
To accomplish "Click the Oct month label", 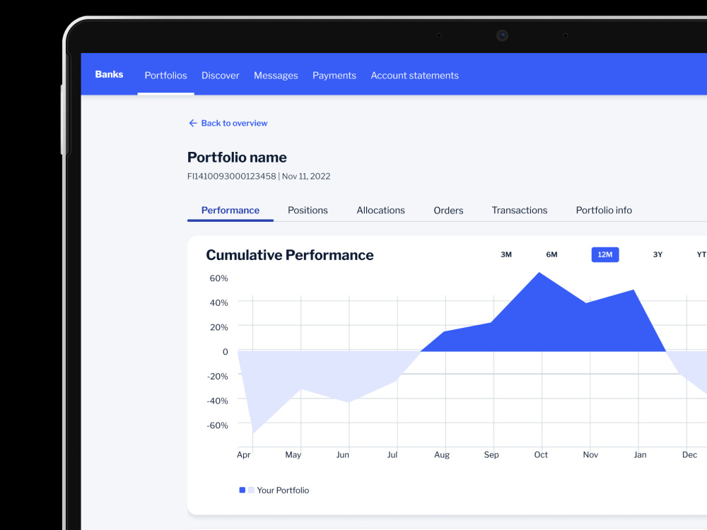I will 541,454.
